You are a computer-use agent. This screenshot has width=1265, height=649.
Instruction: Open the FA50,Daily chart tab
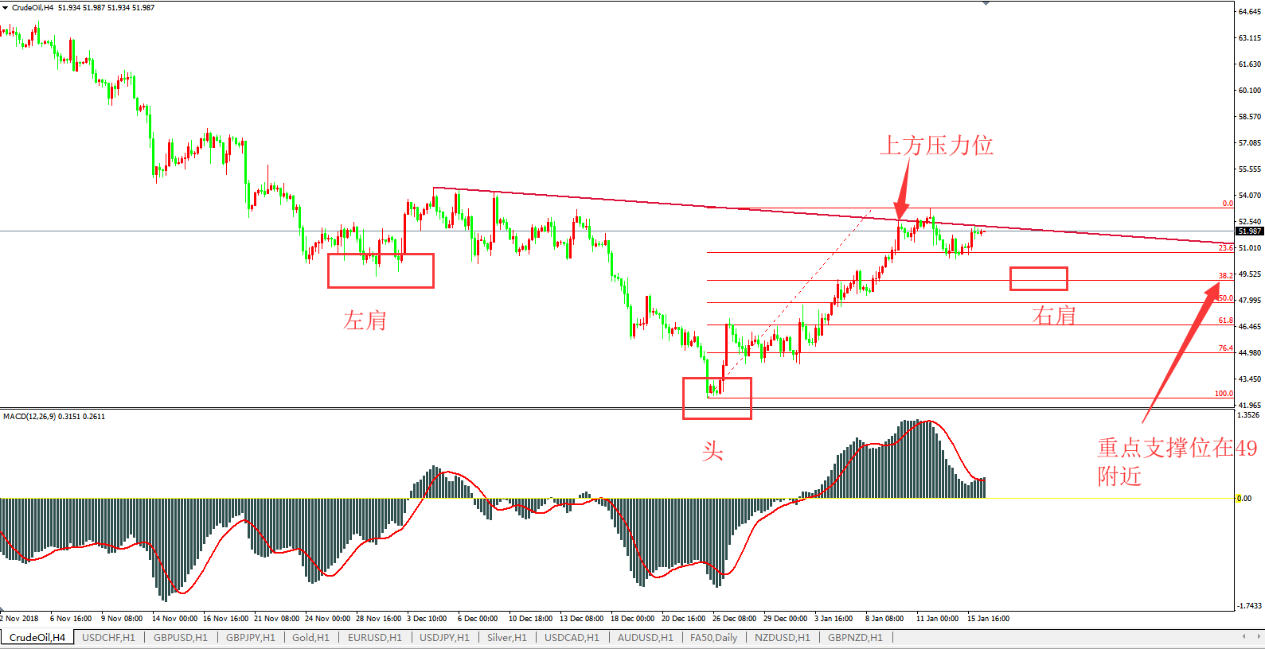713,638
